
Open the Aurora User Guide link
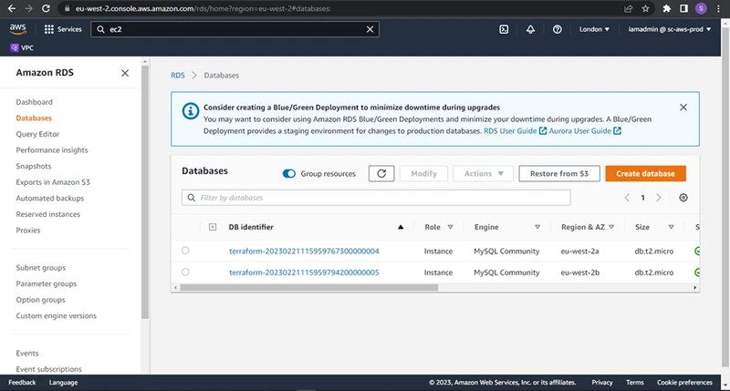point(585,131)
